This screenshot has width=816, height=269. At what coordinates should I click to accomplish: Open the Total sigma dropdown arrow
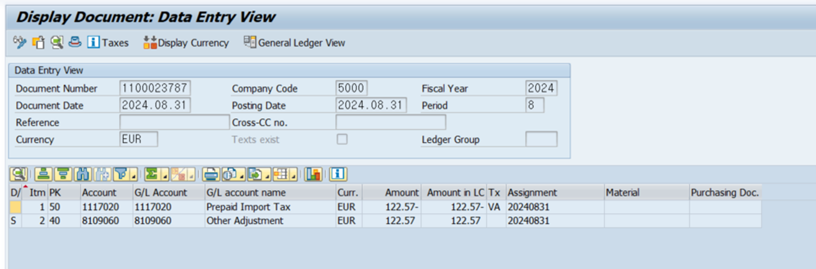[x=165, y=174]
